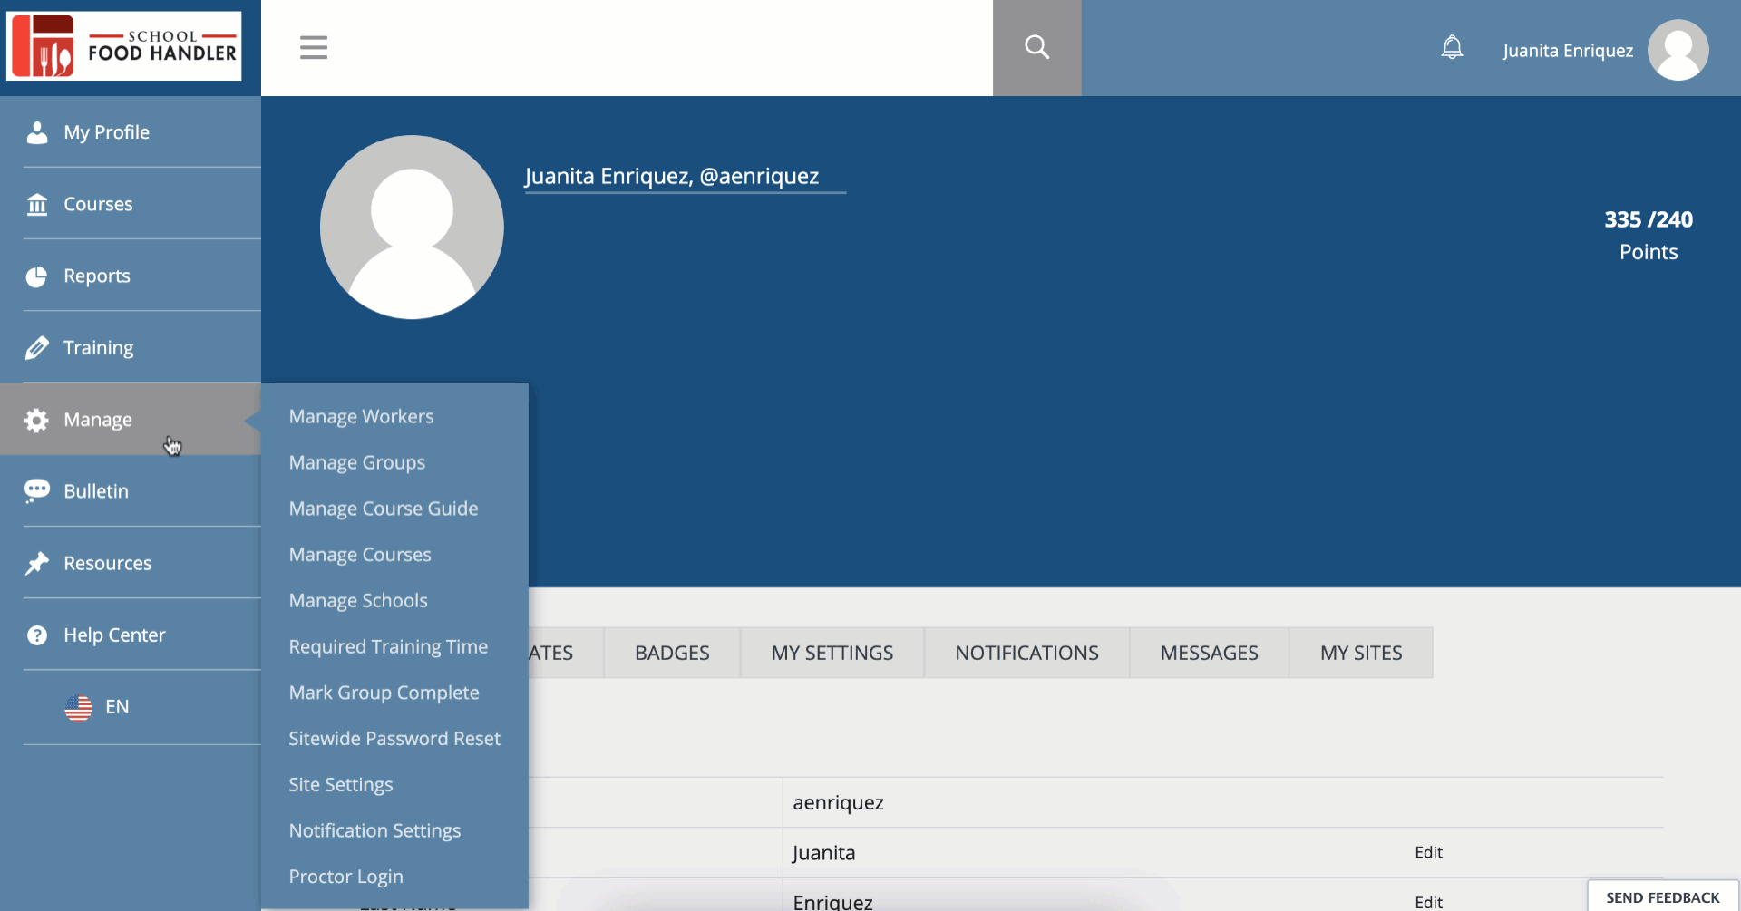This screenshot has height=911, width=1741.
Task: Select Proctor Login from submenu
Action: coord(345,877)
